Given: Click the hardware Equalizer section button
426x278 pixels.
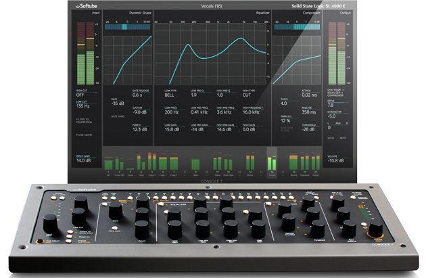Looking at the screenshot, I should point(161,204).
